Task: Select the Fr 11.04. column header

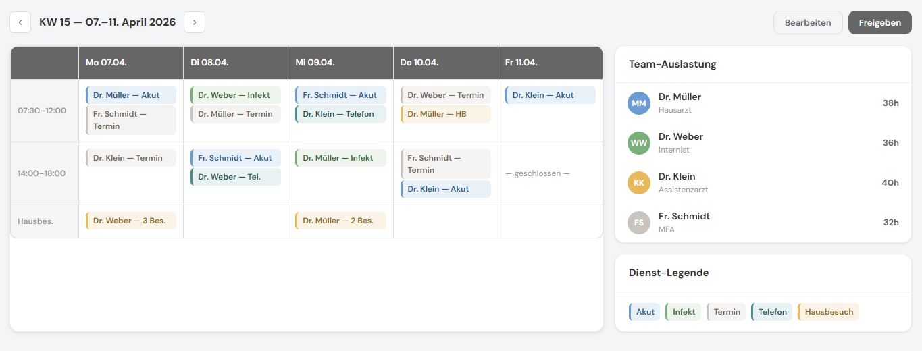Action: point(550,63)
